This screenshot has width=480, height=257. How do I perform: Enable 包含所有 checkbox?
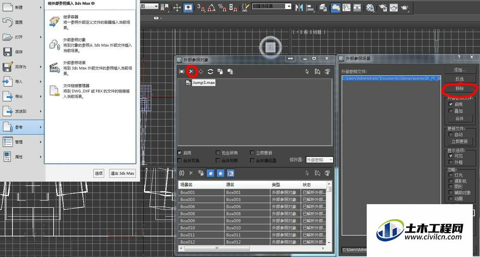tap(217, 153)
